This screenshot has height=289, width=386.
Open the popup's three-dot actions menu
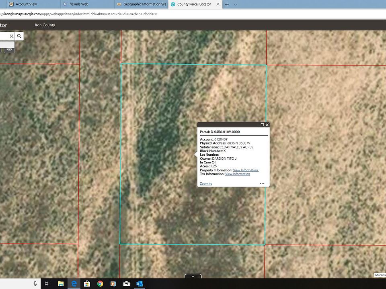pyautogui.click(x=262, y=183)
